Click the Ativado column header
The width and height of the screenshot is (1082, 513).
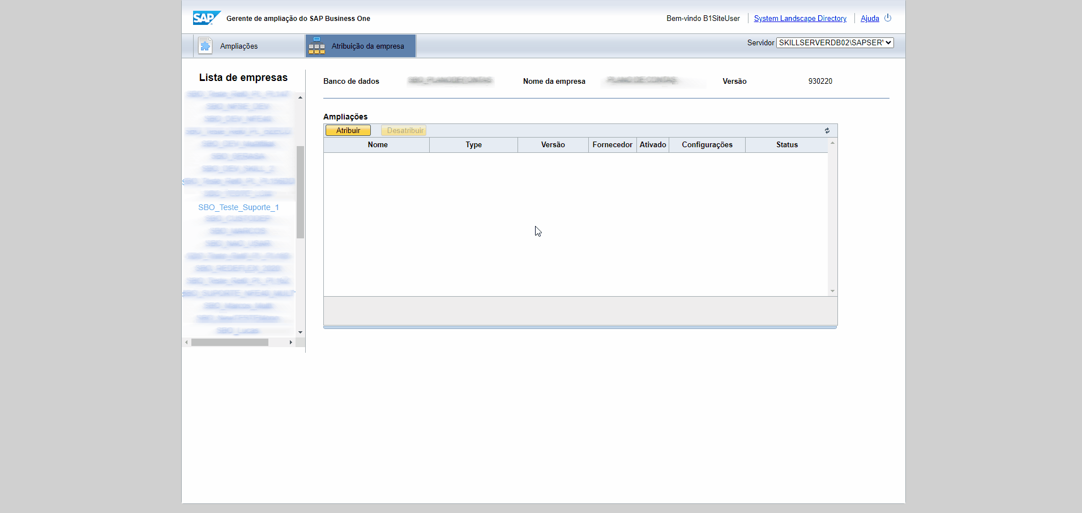pos(653,144)
